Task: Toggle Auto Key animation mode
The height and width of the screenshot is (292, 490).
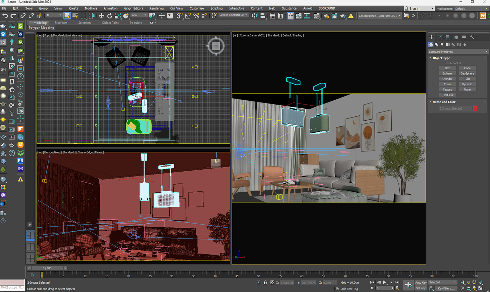Action: tap(421, 282)
